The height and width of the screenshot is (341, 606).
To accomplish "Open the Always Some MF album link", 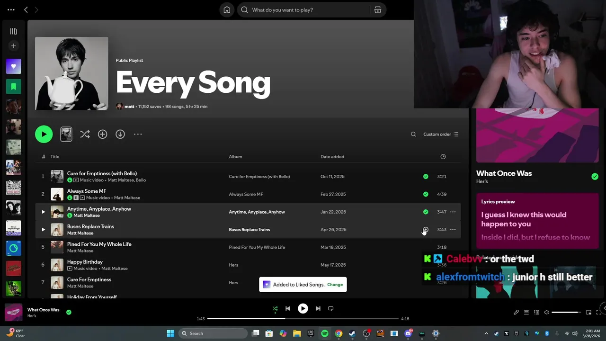I will coord(246,194).
